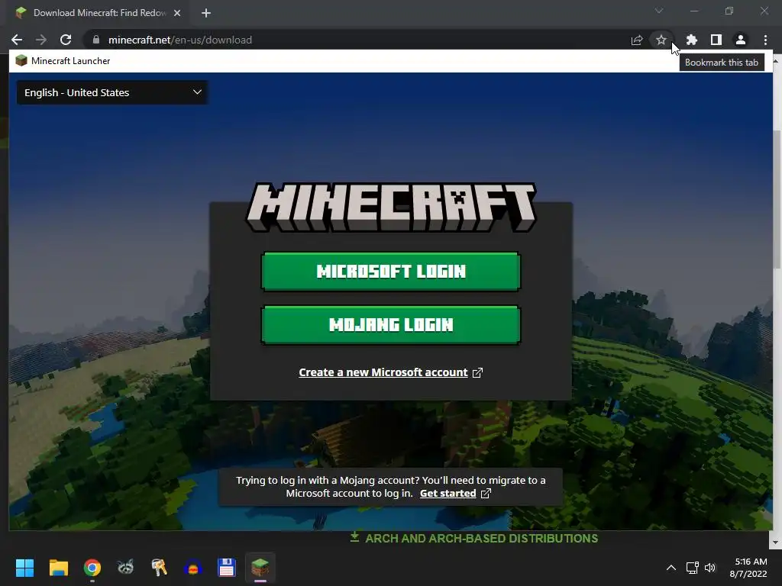
Task: Click the address bar URL
Action: 180,40
